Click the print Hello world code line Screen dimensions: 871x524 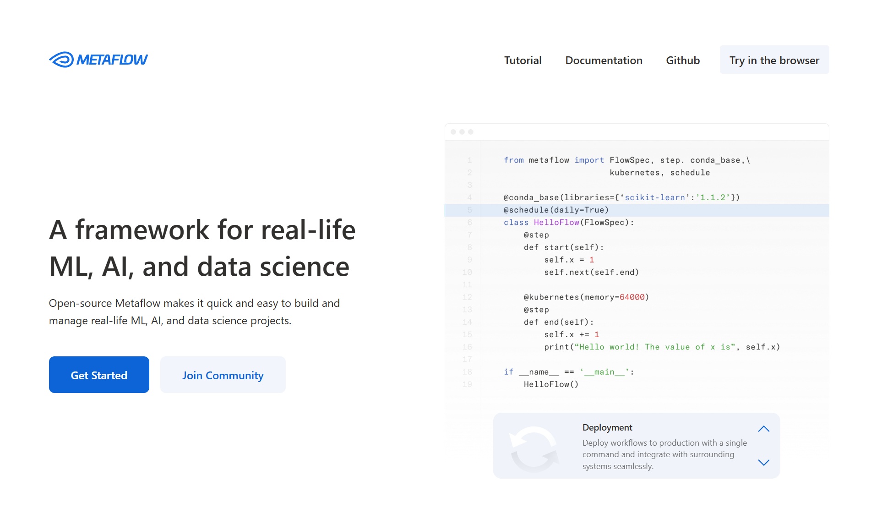661,347
